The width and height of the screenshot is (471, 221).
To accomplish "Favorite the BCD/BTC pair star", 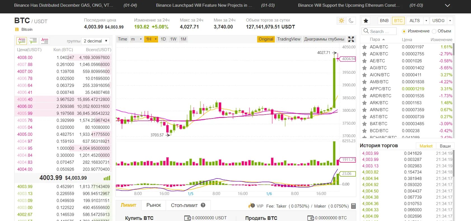I will point(364,131).
